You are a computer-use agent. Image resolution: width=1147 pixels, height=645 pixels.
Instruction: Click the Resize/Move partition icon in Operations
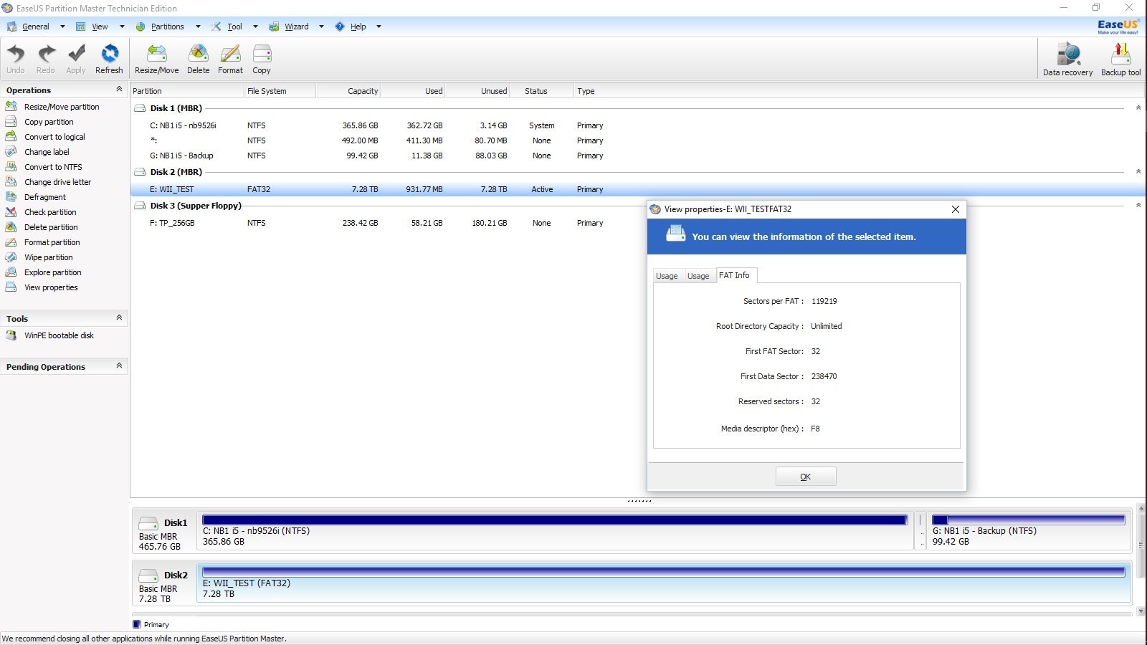click(x=11, y=106)
